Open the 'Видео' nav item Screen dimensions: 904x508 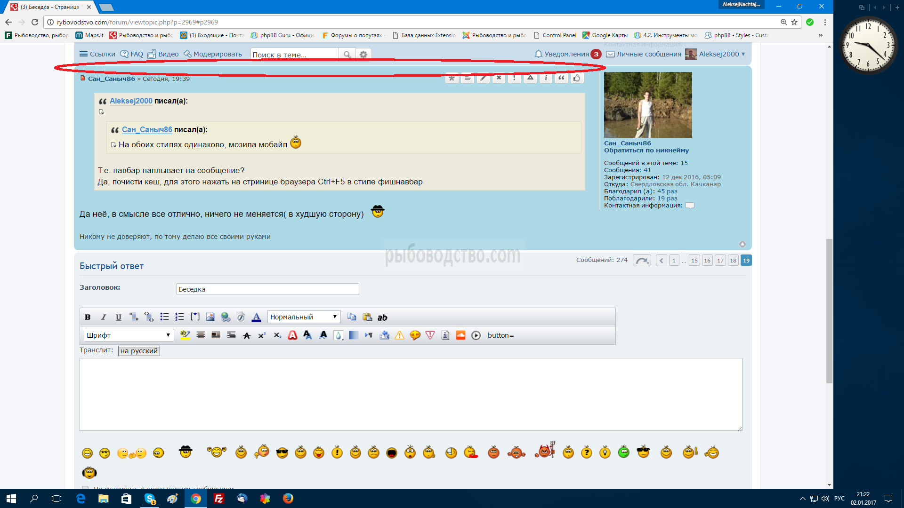pos(163,54)
